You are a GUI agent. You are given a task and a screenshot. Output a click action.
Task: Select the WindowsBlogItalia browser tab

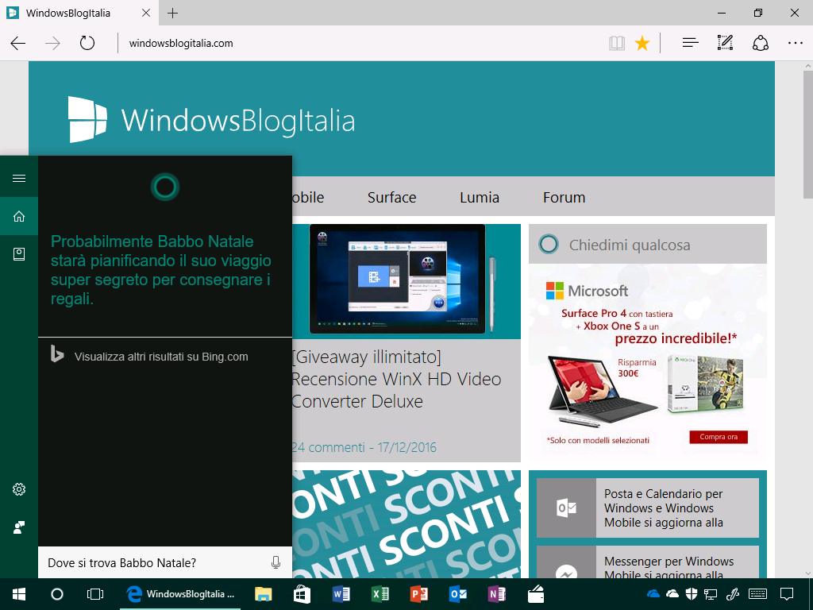click(x=79, y=13)
